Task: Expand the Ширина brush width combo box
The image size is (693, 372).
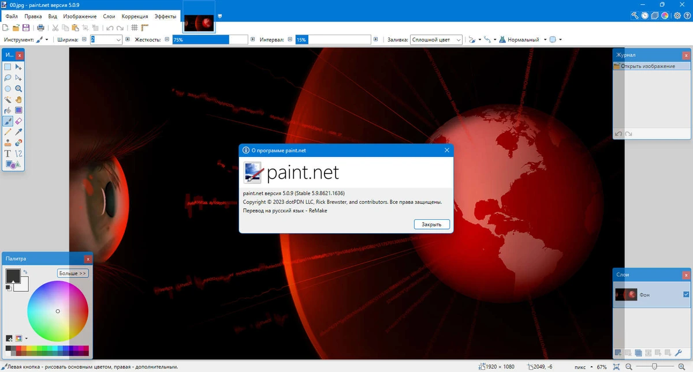Action: (118, 40)
